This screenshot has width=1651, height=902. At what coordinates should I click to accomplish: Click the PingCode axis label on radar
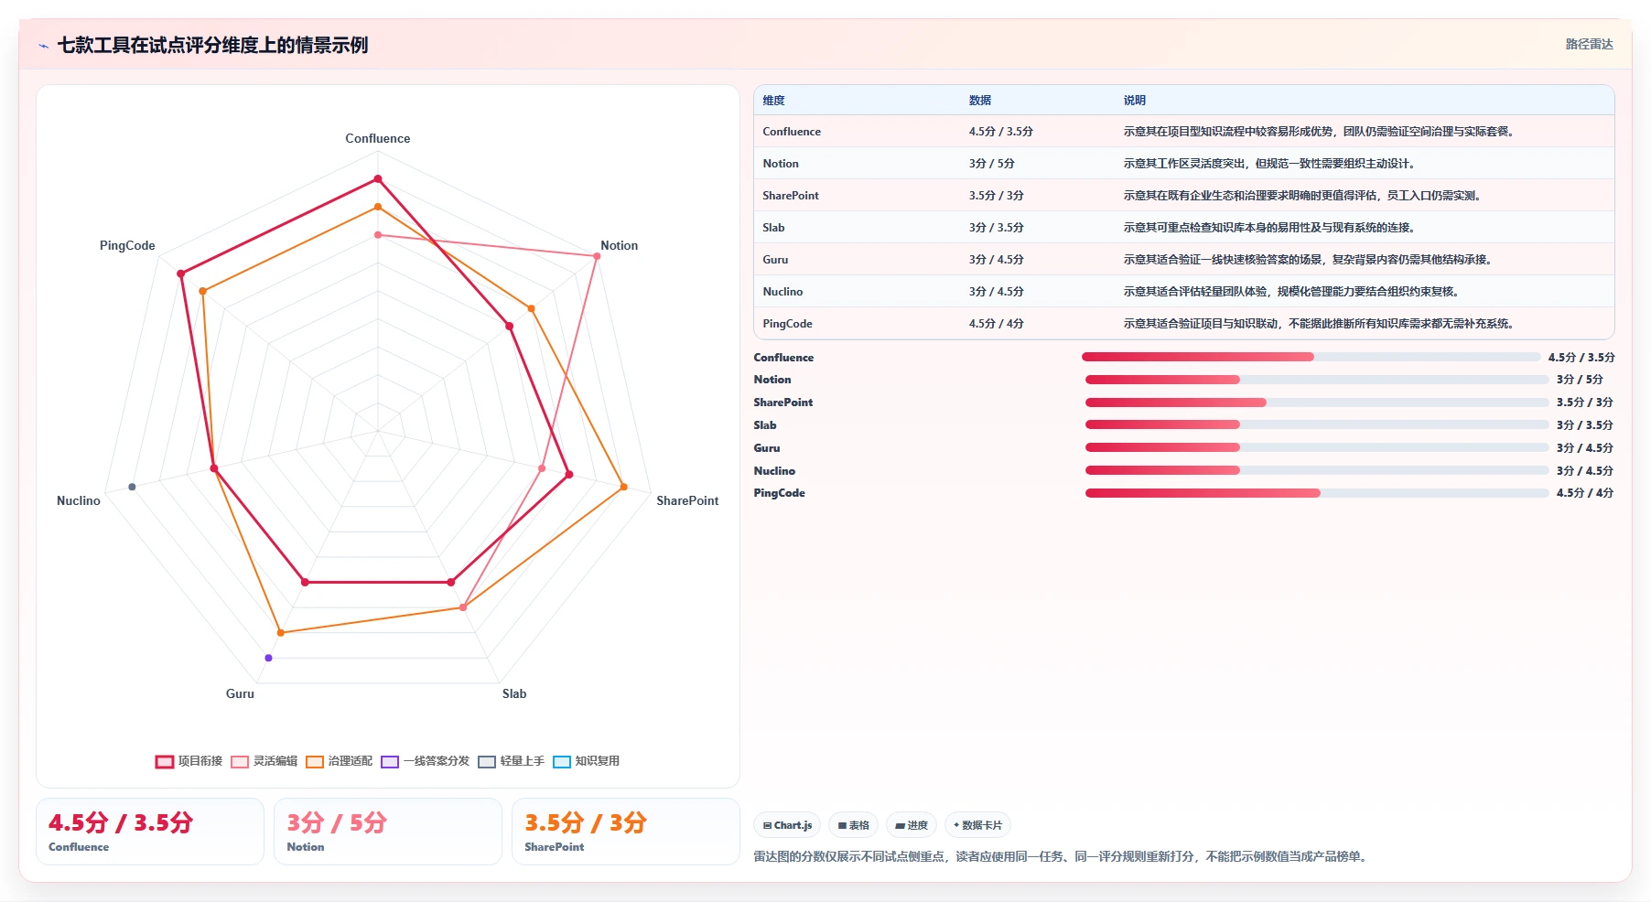127,246
